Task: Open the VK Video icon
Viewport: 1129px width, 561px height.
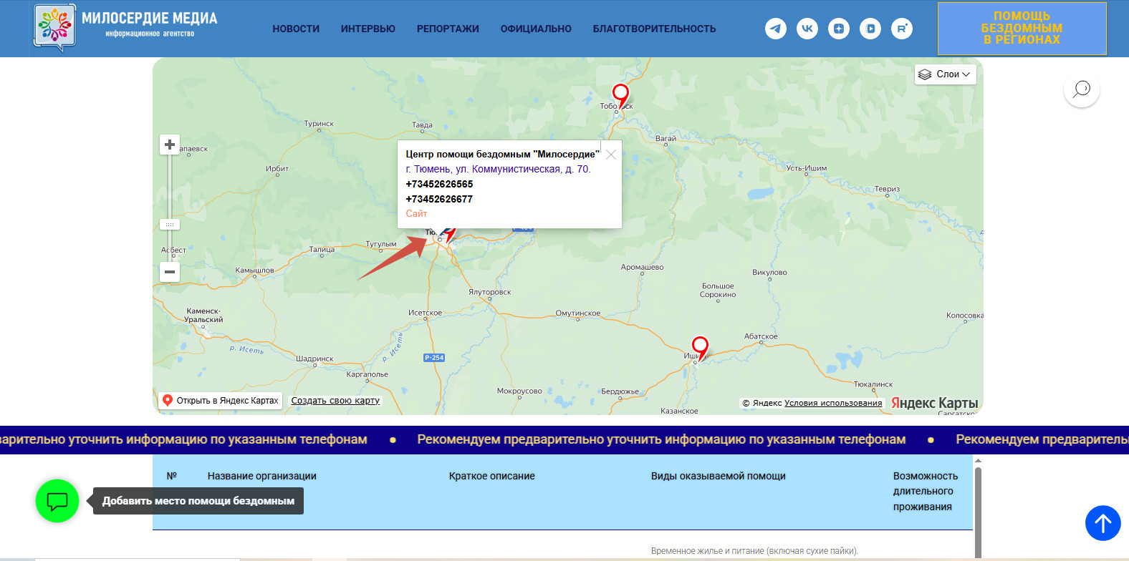Action: pos(870,29)
